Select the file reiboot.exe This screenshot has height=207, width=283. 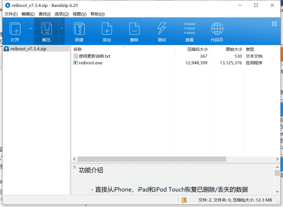tap(90, 63)
